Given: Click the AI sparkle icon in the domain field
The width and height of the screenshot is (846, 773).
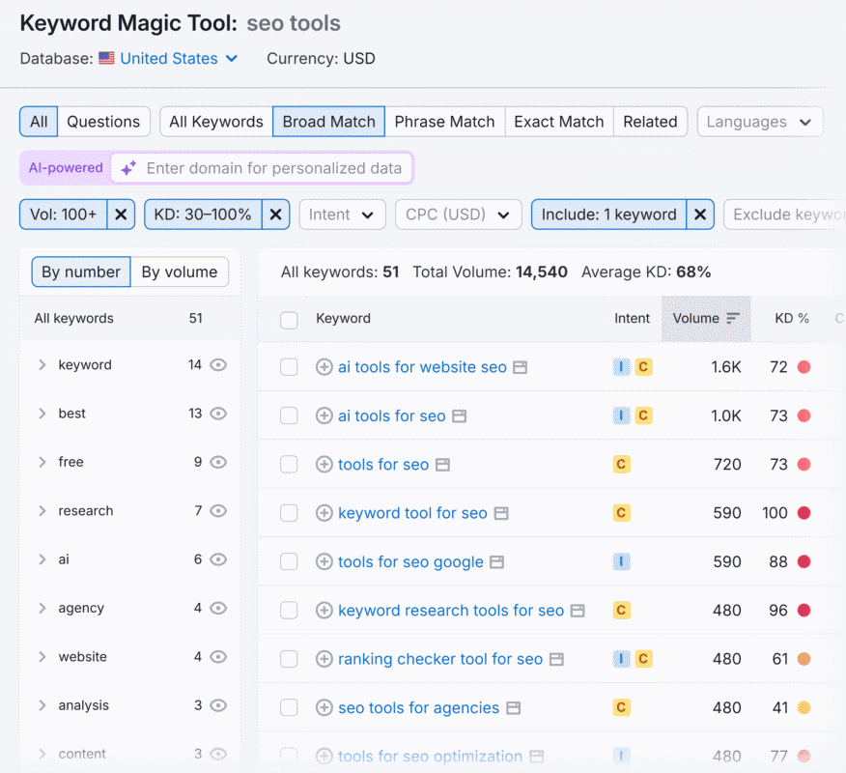Looking at the screenshot, I should [127, 167].
